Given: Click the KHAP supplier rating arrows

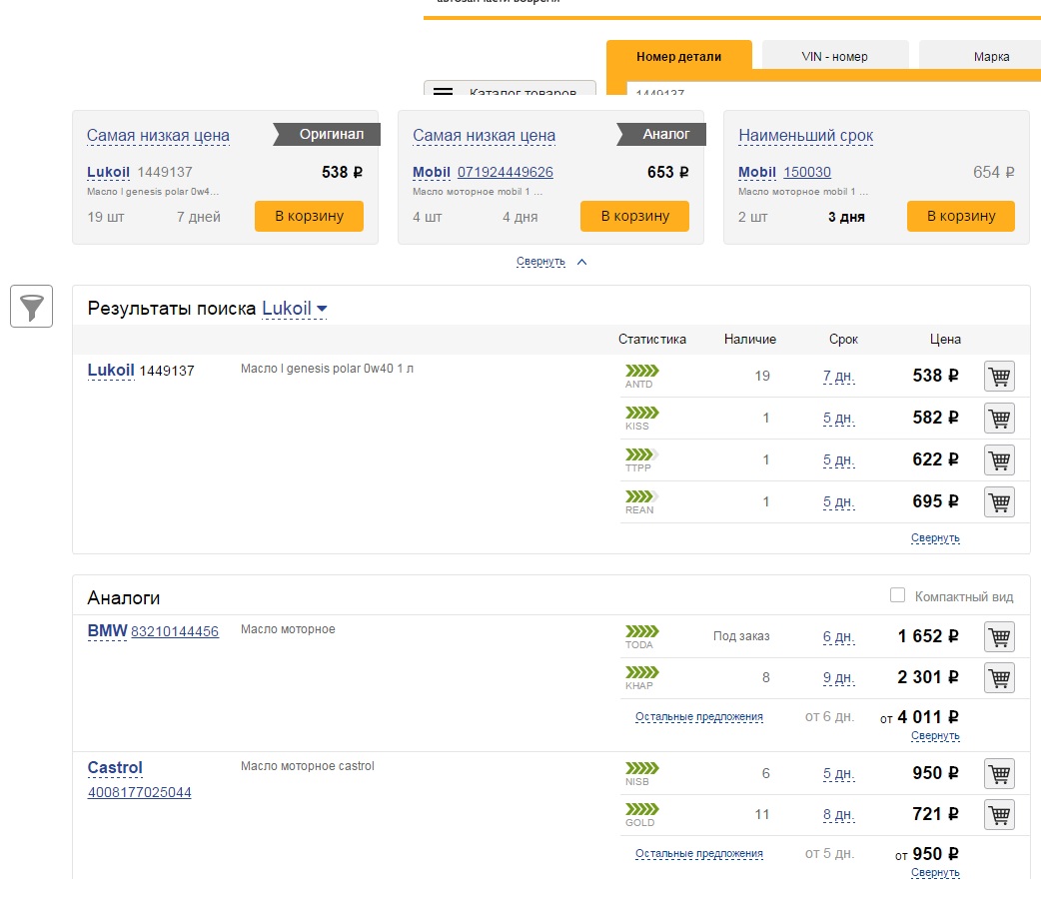Looking at the screenshot, I should pyautogui.click(x=642, y=672).
